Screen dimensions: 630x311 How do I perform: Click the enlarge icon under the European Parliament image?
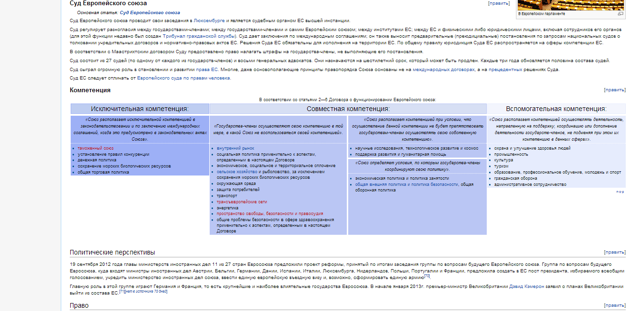coord(620,14)
